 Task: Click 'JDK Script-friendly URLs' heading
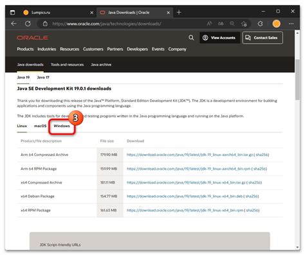tap(60, 245)
